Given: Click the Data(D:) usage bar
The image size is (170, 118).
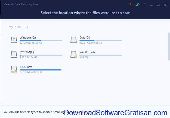Looking at the screenshot, I should coord(101,41).
